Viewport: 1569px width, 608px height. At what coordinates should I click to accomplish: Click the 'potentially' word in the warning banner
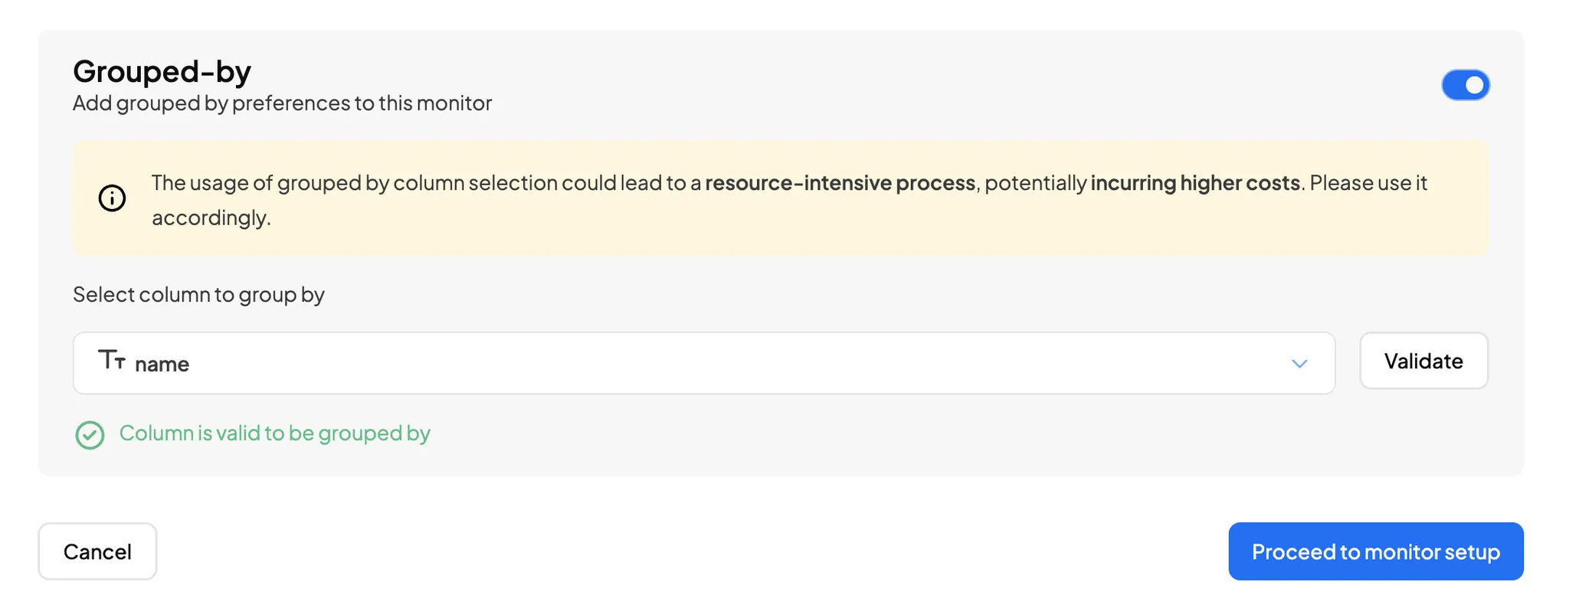coord(1036,183)
